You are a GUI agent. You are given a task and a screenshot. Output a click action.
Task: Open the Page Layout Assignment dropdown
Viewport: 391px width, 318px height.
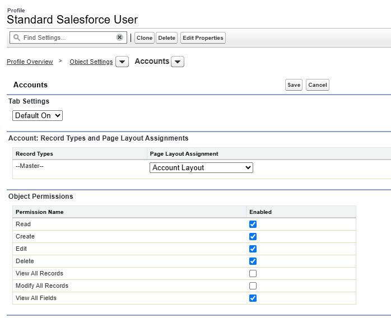coord(201,167)
